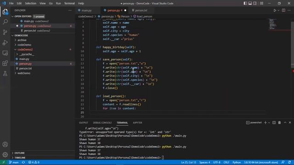294x165 pixels.
Task: Open the File menu
Action: [11, 3]
